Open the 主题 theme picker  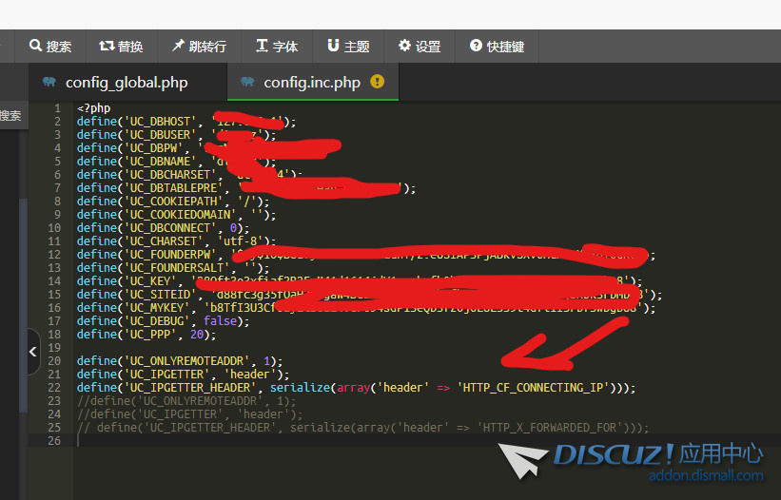[348, 46]
